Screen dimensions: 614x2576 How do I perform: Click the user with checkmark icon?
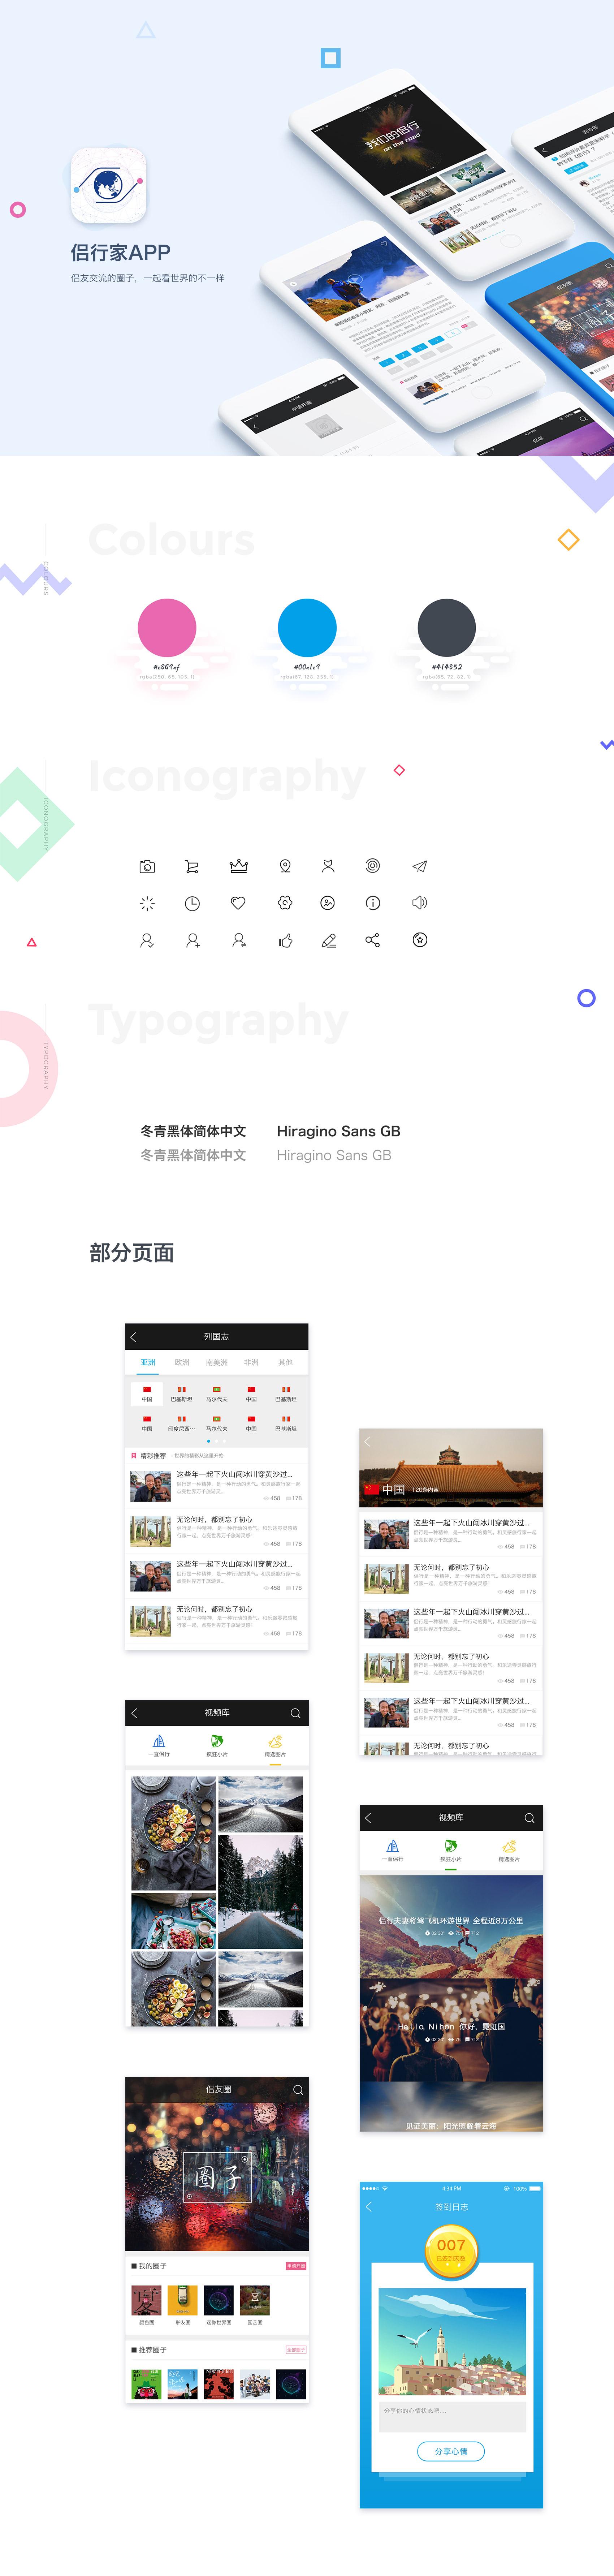tap(147, 940)
